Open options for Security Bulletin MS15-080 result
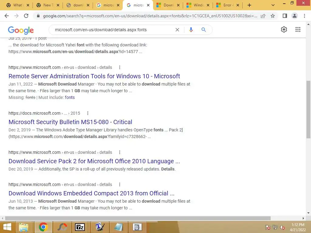The width and height of the screenshot is (311, 233). coord(88,113)
